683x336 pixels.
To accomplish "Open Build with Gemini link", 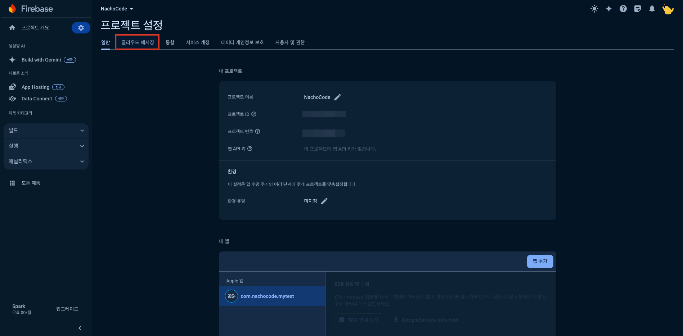I will click(41, 60).
